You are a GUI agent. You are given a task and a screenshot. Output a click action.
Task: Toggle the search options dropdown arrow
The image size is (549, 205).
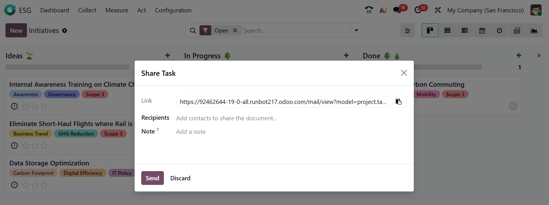(x=356, y=30)
